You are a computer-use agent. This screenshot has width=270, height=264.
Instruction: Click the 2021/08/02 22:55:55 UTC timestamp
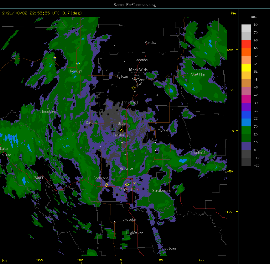pos(31,13)
